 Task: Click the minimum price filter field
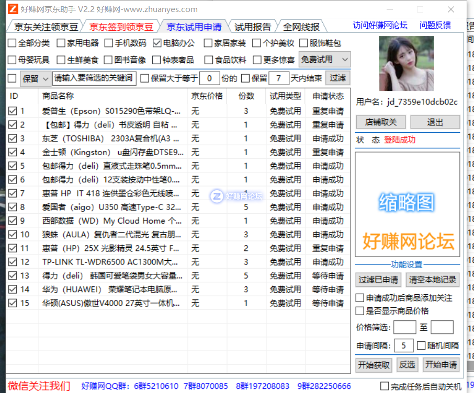405,327
